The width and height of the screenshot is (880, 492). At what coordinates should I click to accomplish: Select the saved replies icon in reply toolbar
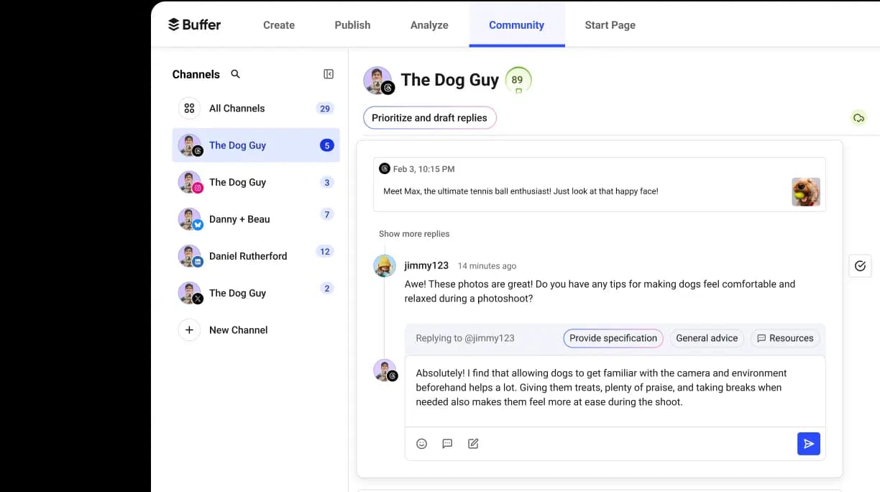(447, 444)
